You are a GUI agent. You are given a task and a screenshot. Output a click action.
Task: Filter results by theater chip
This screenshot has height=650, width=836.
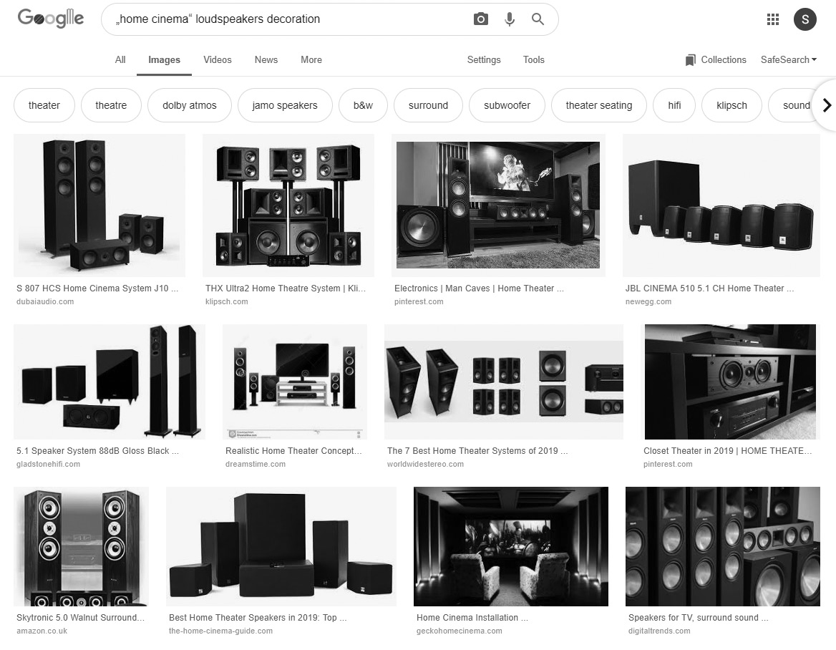(x=44, y=105)
